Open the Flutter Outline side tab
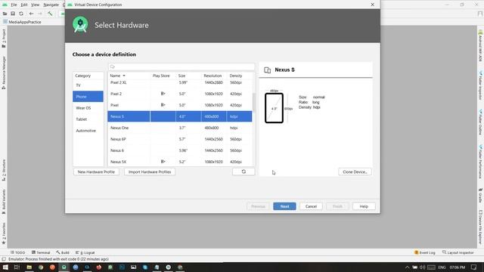484x272 pixels. coord(480,122)
